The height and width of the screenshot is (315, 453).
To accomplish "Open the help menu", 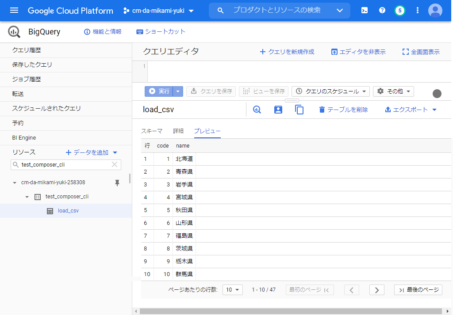I will 382,10.
